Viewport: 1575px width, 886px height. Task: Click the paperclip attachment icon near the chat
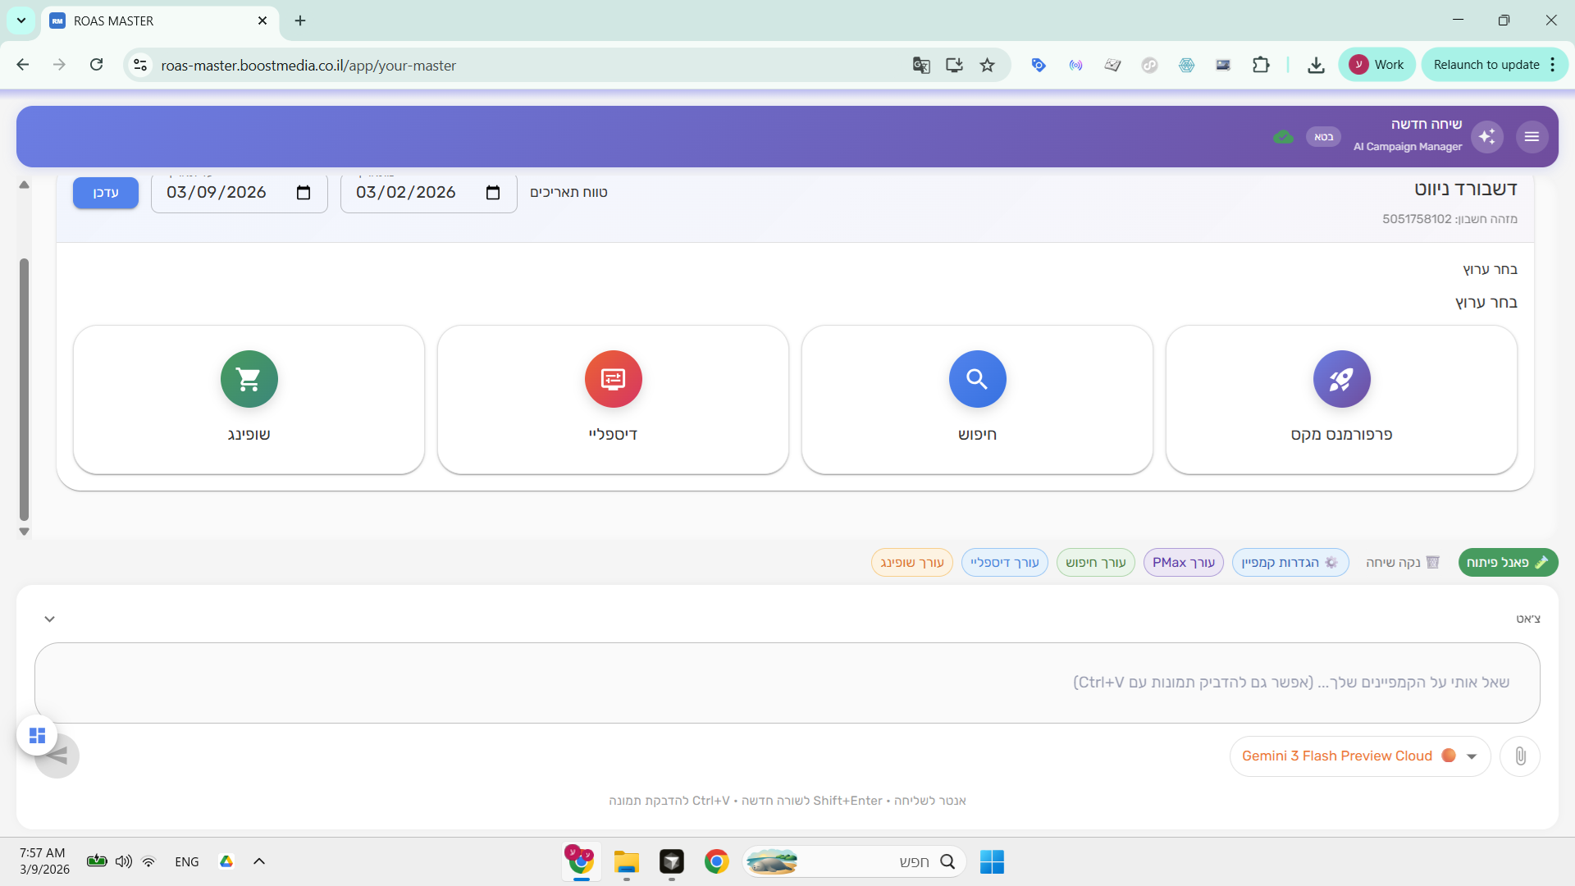(x=1520, y=756)
